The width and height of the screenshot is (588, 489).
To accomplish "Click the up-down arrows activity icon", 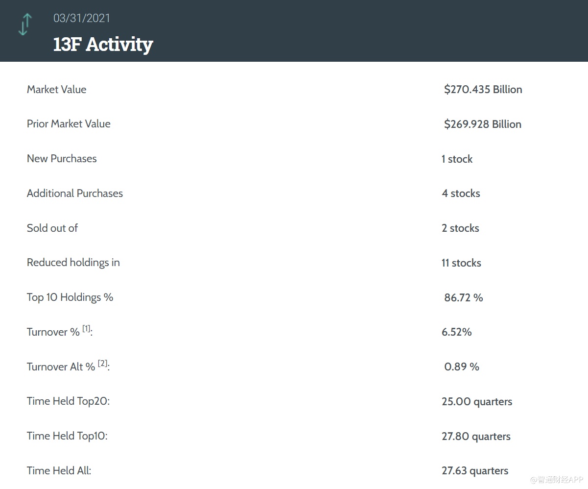I will [x=24, y=24].
